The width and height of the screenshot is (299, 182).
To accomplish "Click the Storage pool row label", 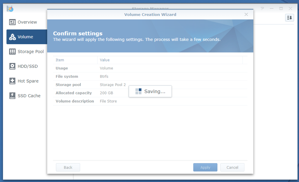I will [68, 85].
